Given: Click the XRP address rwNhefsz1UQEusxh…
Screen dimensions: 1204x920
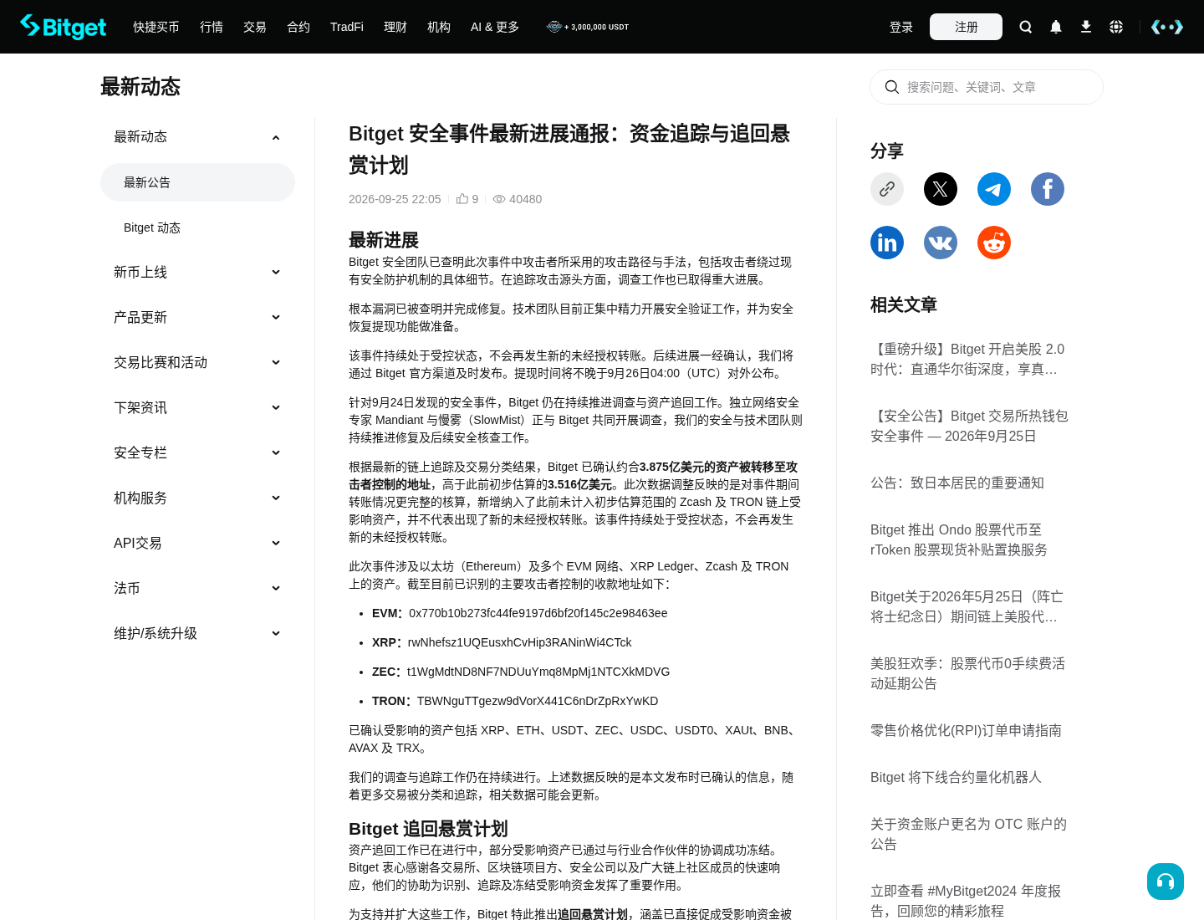Looking at the screenshot, I should [x=519, y=642].
